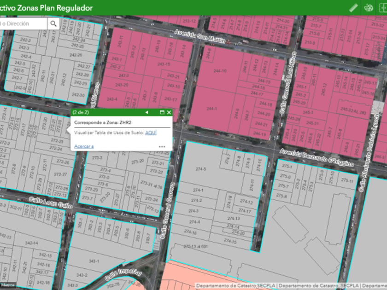Show previous feature in popup
Image resolution: width=387 pixels, height=290 pixels.
tap(147, 112)
